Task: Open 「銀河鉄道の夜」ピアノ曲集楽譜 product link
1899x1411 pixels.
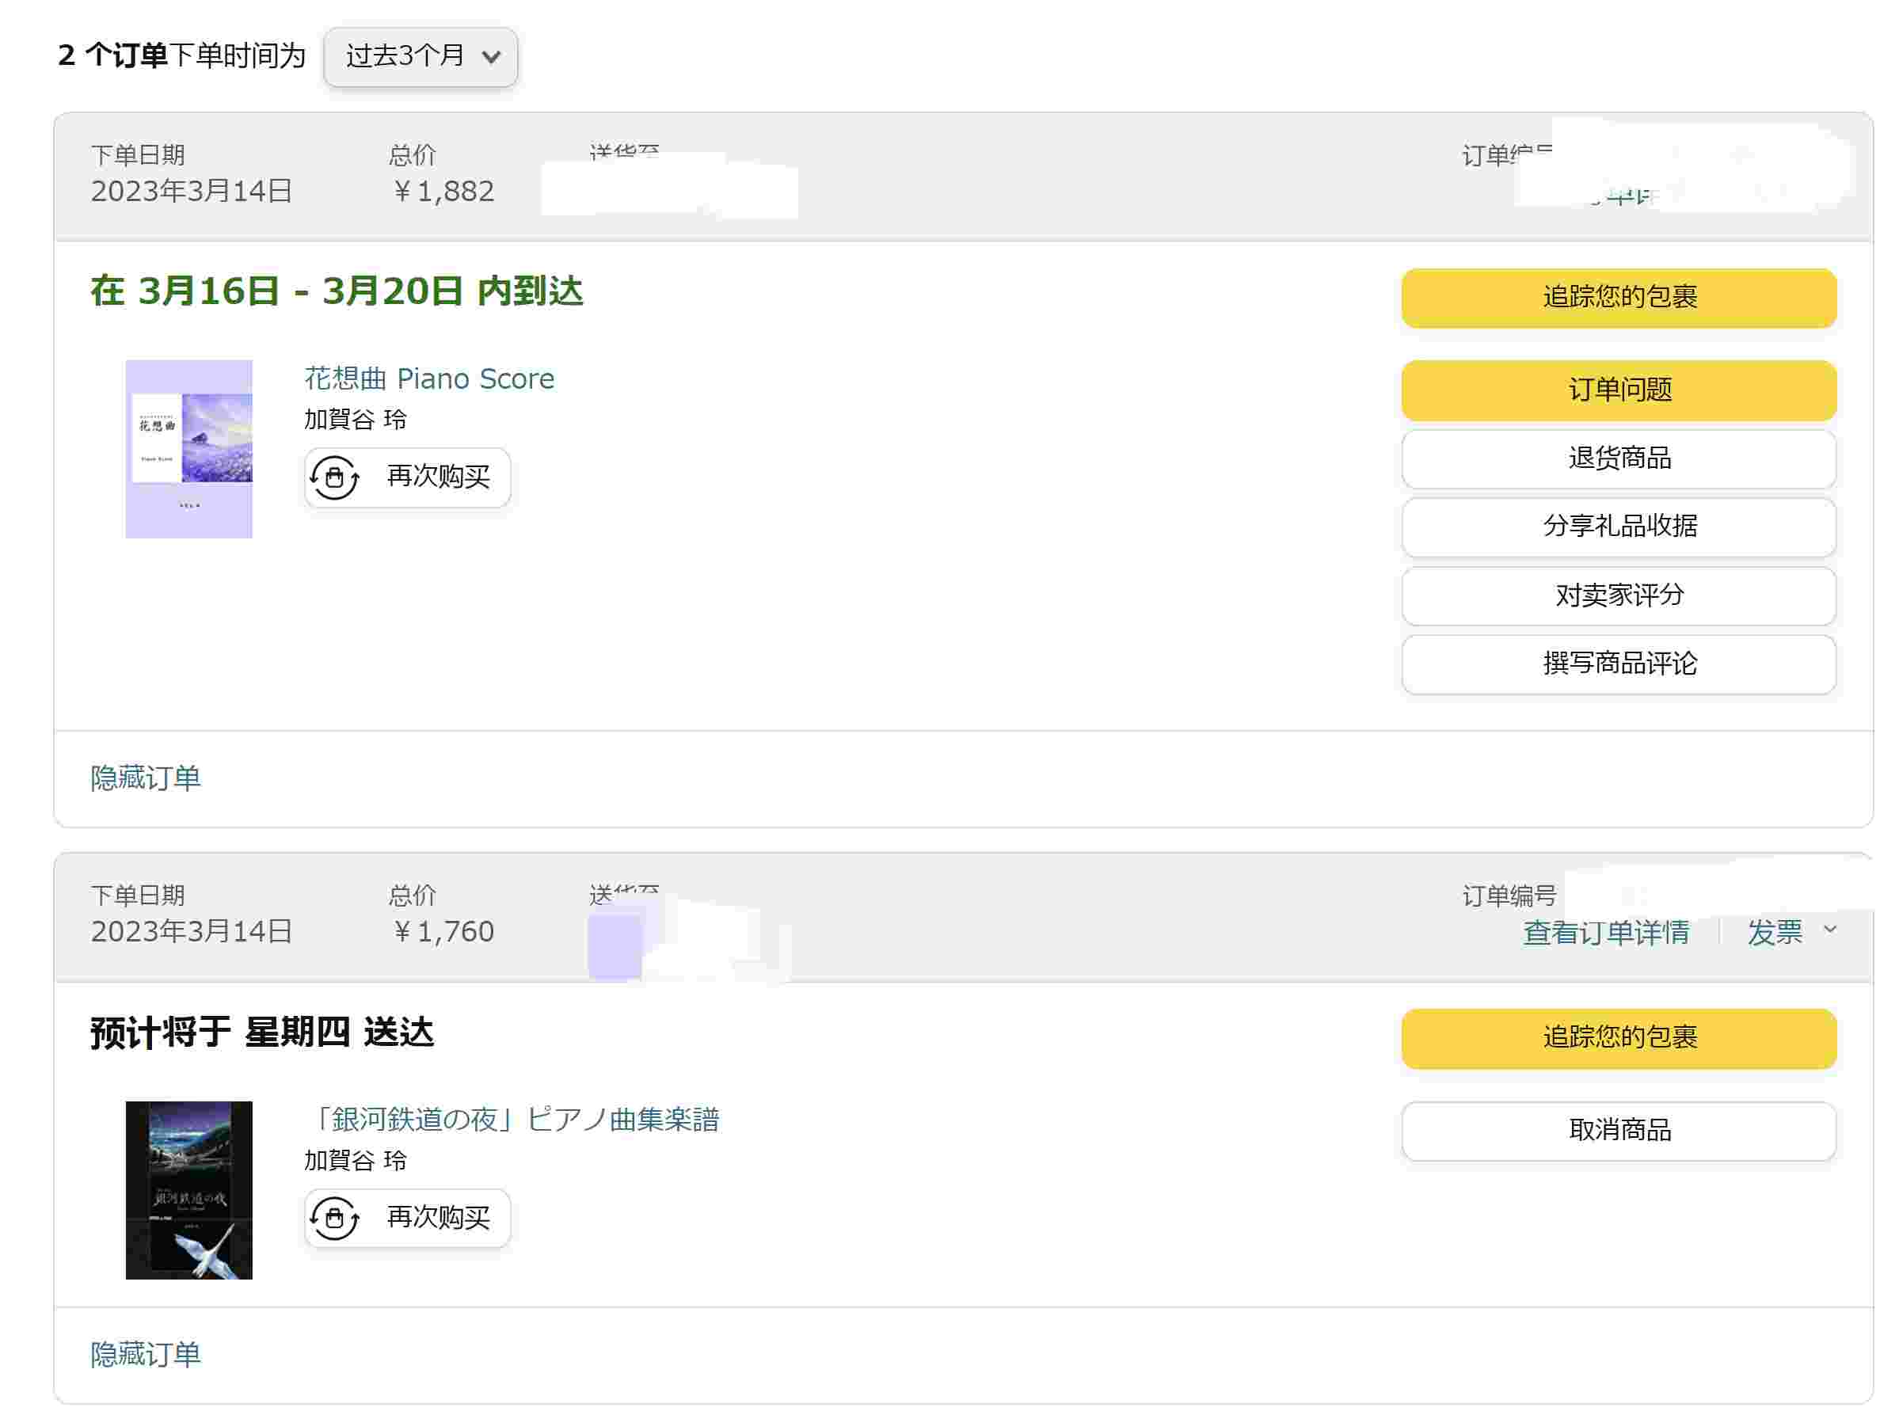Action: (512, 1119)
